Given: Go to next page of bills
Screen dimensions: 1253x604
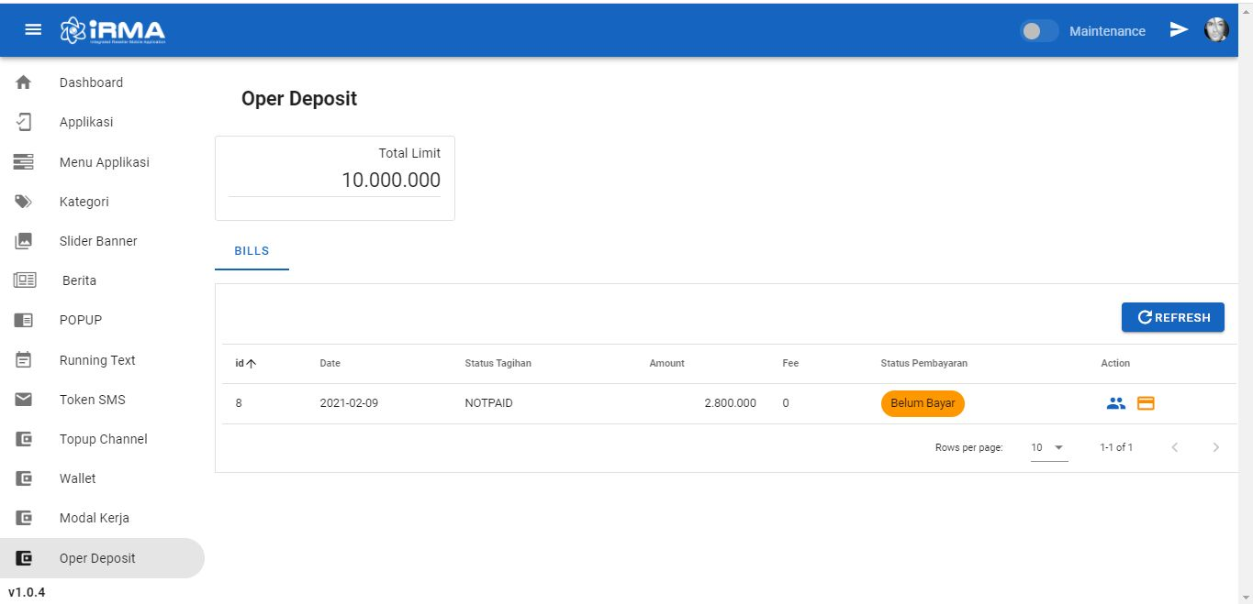Looking at the screenshot, I should click(1216, 447).
